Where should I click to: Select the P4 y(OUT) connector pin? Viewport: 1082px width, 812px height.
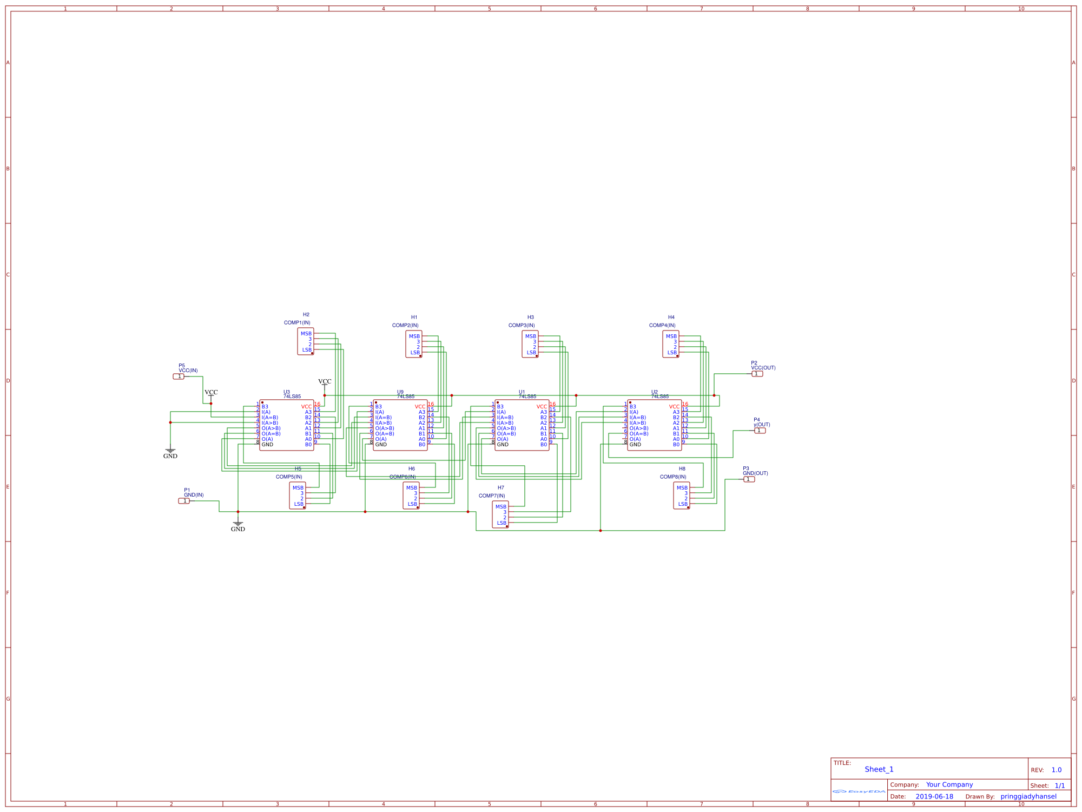click(760, 431)
